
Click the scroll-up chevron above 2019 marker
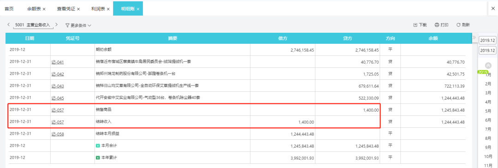(488, 66)
